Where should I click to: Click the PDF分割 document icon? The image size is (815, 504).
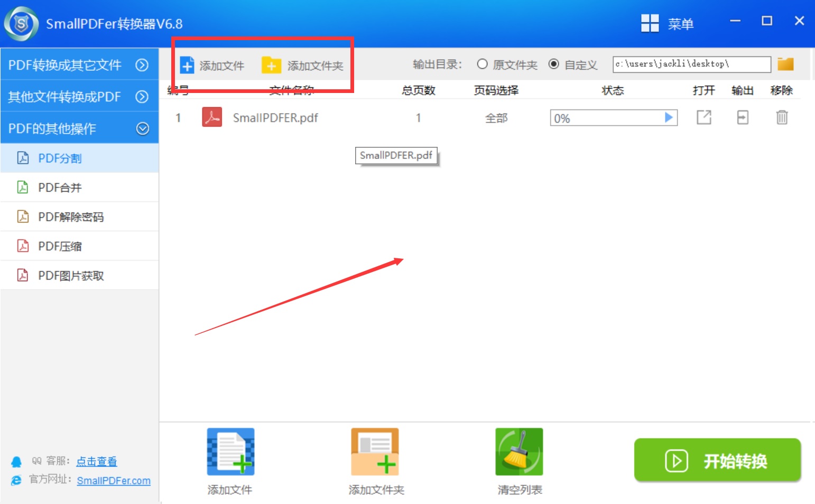coord(23,157)
